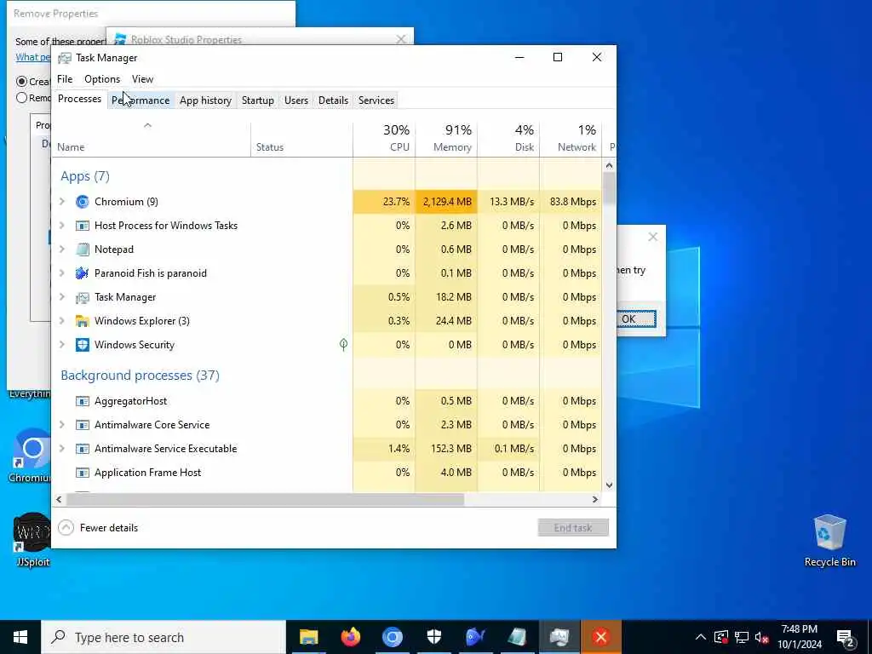Expand the Paranoid Fish is paranoid row
The height and width of the screenshot is (654, 872).
62,273
